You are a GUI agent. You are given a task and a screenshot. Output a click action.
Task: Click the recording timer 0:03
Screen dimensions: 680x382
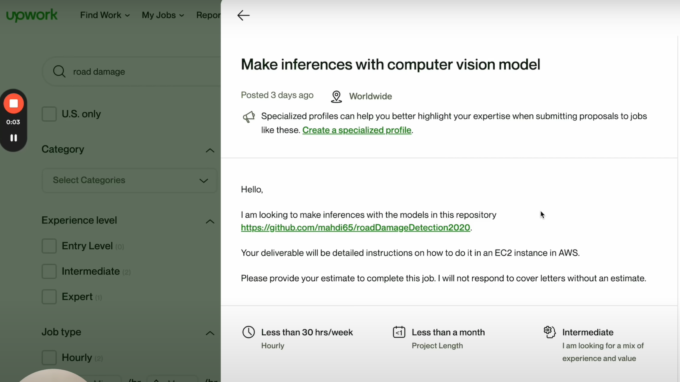pyautogui.click(x=13, y=122)
